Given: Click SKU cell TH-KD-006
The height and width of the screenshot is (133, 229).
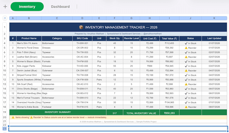Looking at the screenshot, I should point(82,66).
